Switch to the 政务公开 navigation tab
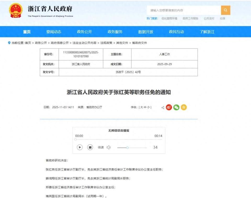The image size is (251, 198). [x=85, y=31]
